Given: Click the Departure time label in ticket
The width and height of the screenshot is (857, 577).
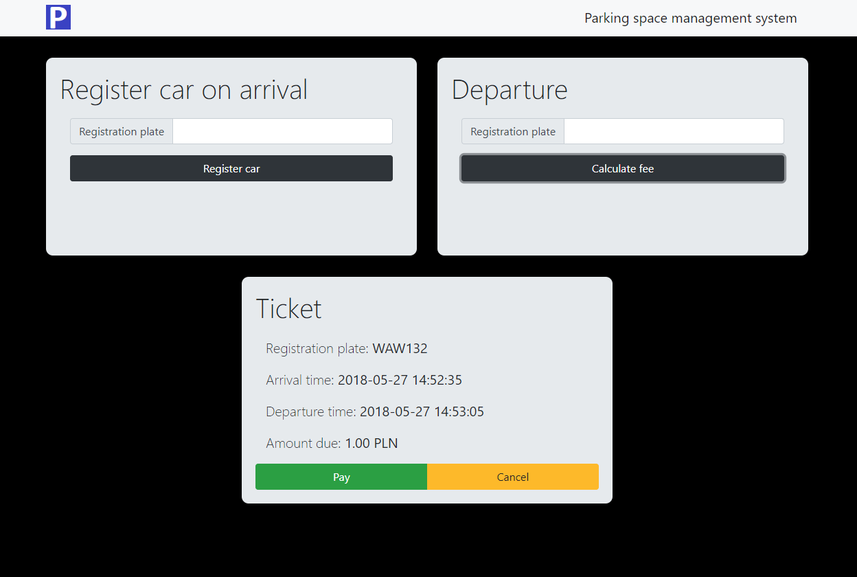Looking at the screenshot, I should pyautogui.click(x=311, y=411).
